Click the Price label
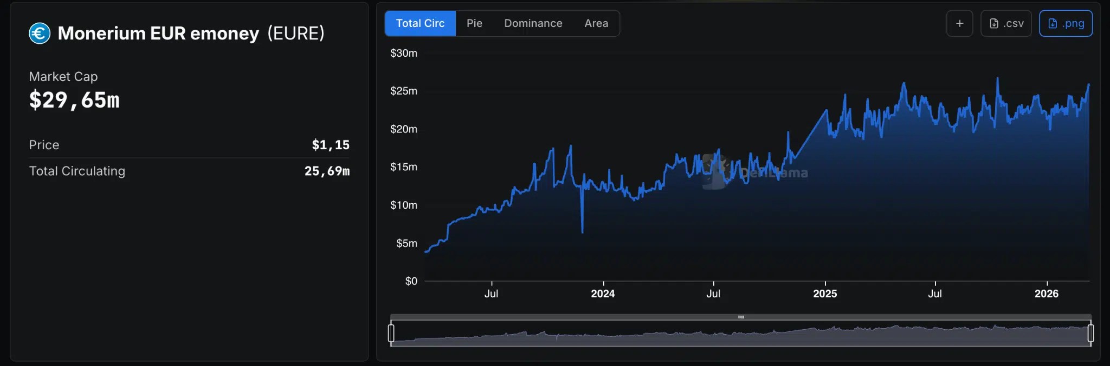The image size is (1110, 366). pyautogui.click(x=44, y=145)
